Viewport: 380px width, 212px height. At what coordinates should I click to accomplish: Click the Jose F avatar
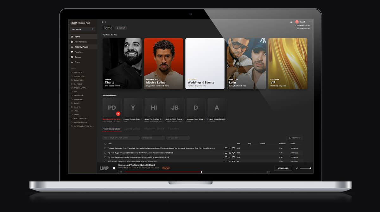[297, 22]
